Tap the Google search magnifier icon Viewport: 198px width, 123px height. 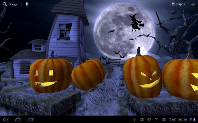5,4
